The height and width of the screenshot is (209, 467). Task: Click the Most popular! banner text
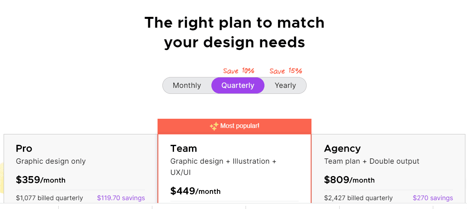click(x=240, y=126)
